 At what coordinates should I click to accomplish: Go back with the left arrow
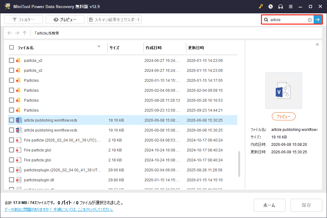(x=10, y=33)
